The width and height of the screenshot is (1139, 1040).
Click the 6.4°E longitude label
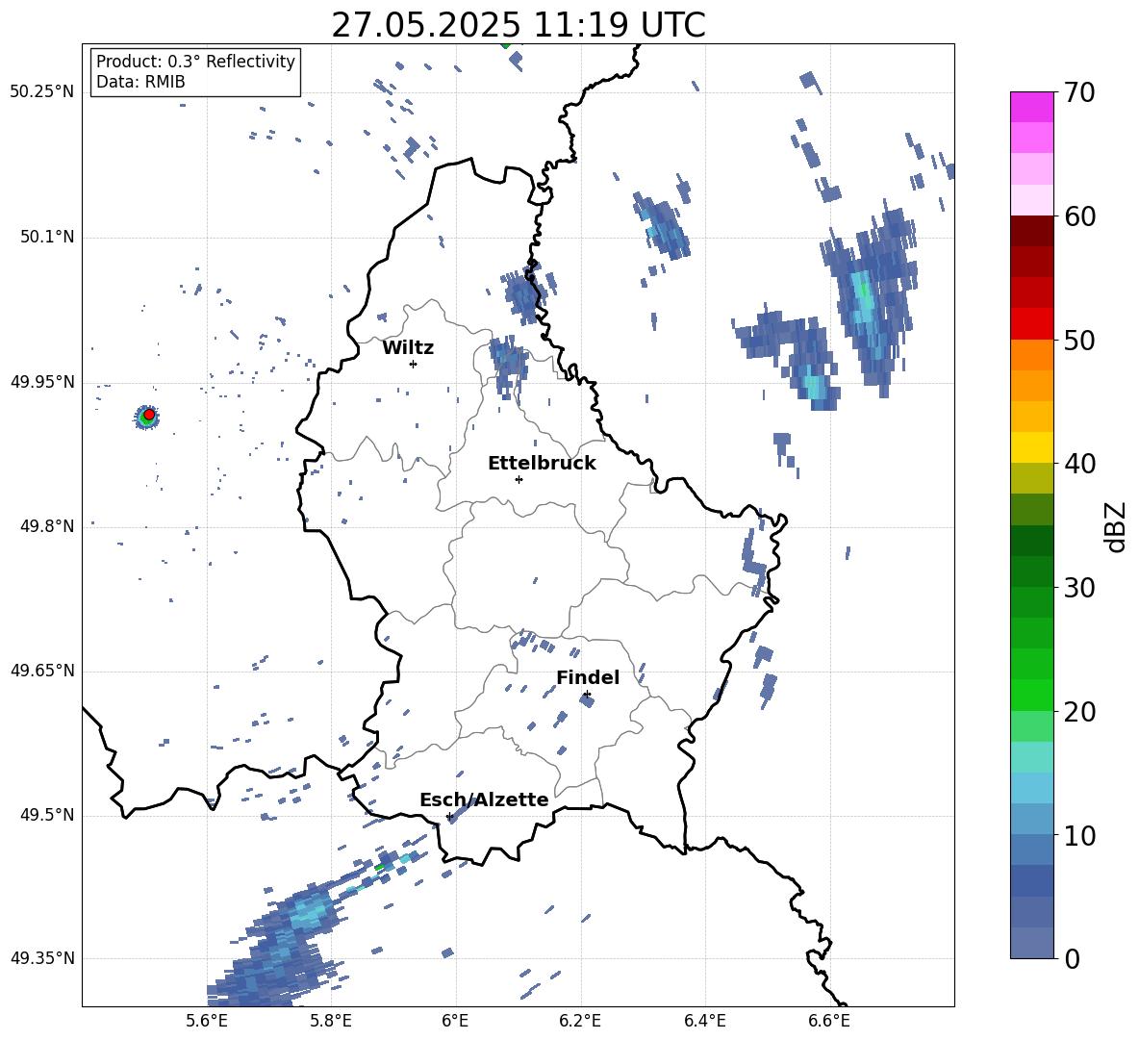704,1021
